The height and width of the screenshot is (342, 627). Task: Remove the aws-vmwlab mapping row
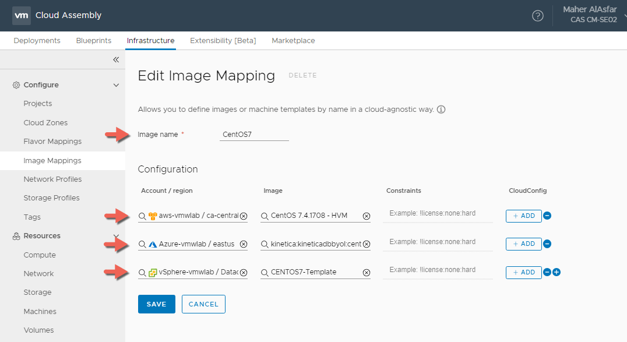[547, 216]
